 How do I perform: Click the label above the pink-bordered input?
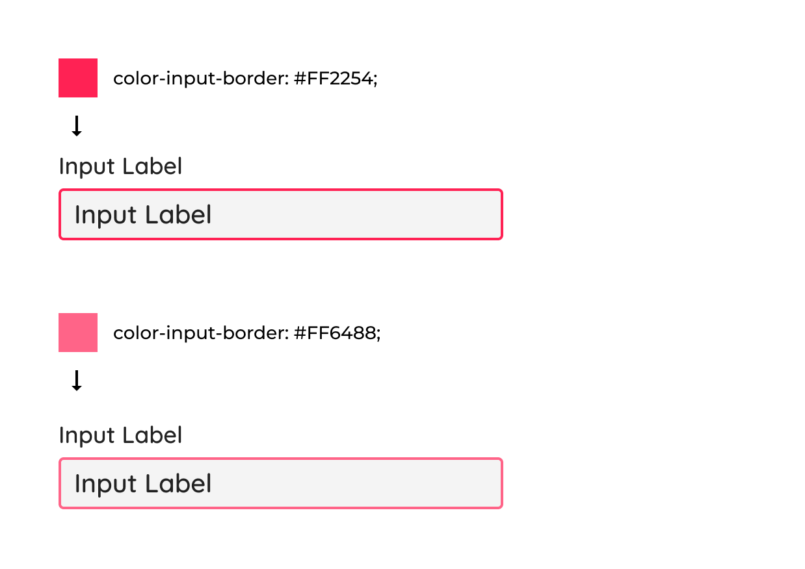120,435
